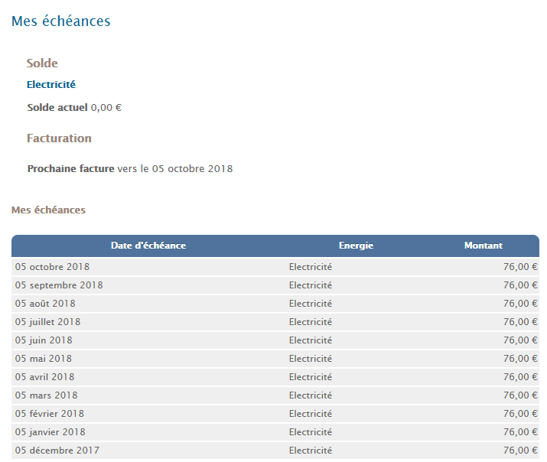Click the small Mes échéances heading above table

tap(48, 210)
